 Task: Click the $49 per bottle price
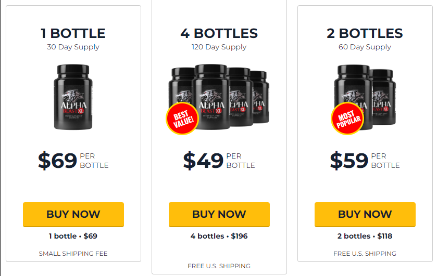coord(219,161)
